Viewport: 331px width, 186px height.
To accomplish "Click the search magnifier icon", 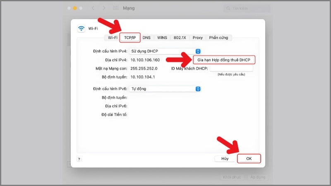I will click(x=228, y=8).
